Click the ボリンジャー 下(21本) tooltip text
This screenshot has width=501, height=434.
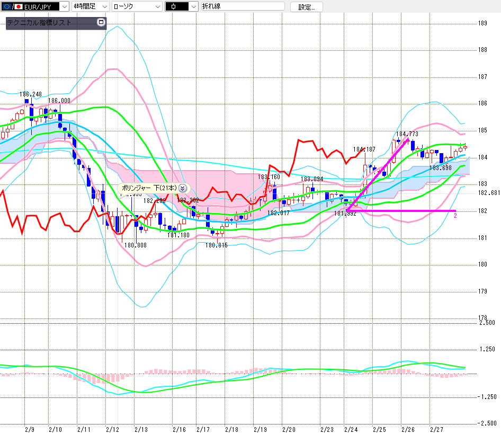tap(149, 188)
